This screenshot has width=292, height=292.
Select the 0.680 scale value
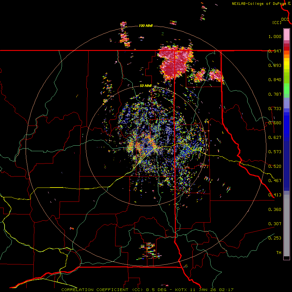click(275, 123)
